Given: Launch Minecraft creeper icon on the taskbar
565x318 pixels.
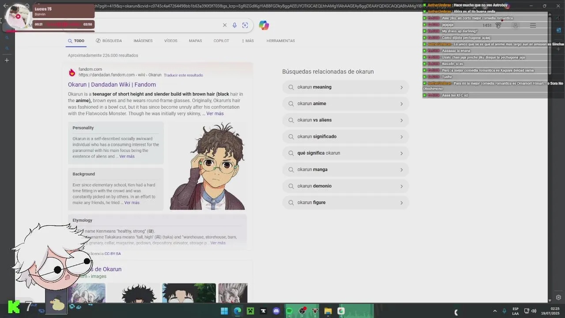Looking at the screenshot, I should tap(250, 311).
